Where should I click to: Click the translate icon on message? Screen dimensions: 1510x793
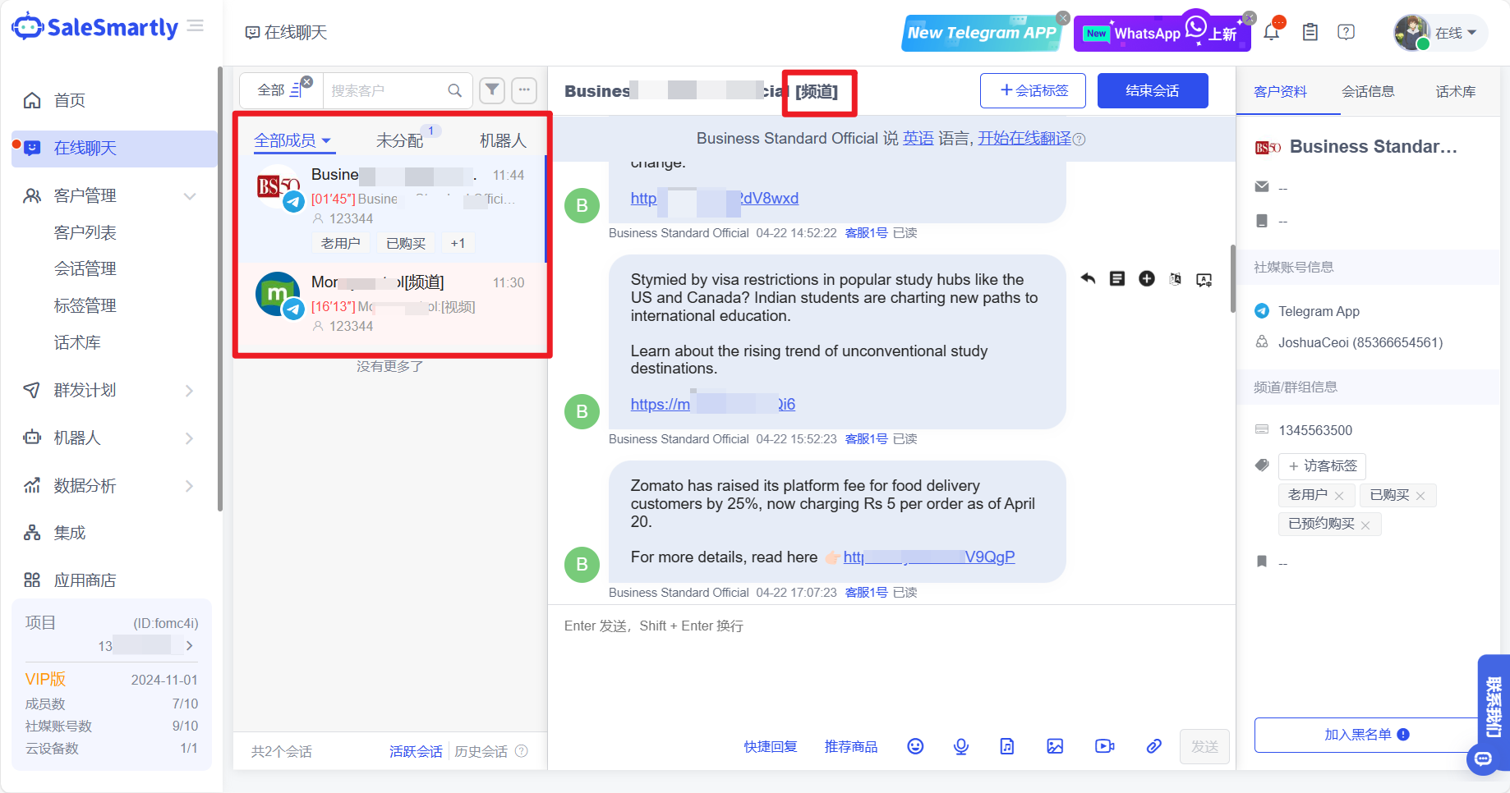1176,279
